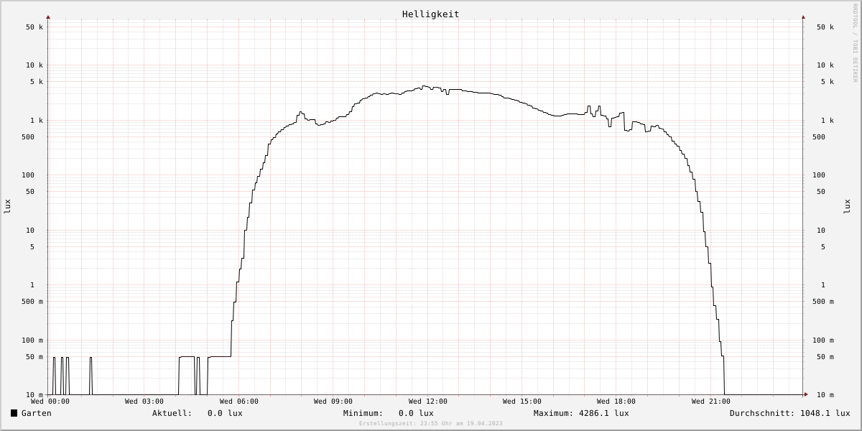The width and height of the screenshot is (862, 431).
Task: Click the "10 m" label on the left axis
Action: point(34,395)
